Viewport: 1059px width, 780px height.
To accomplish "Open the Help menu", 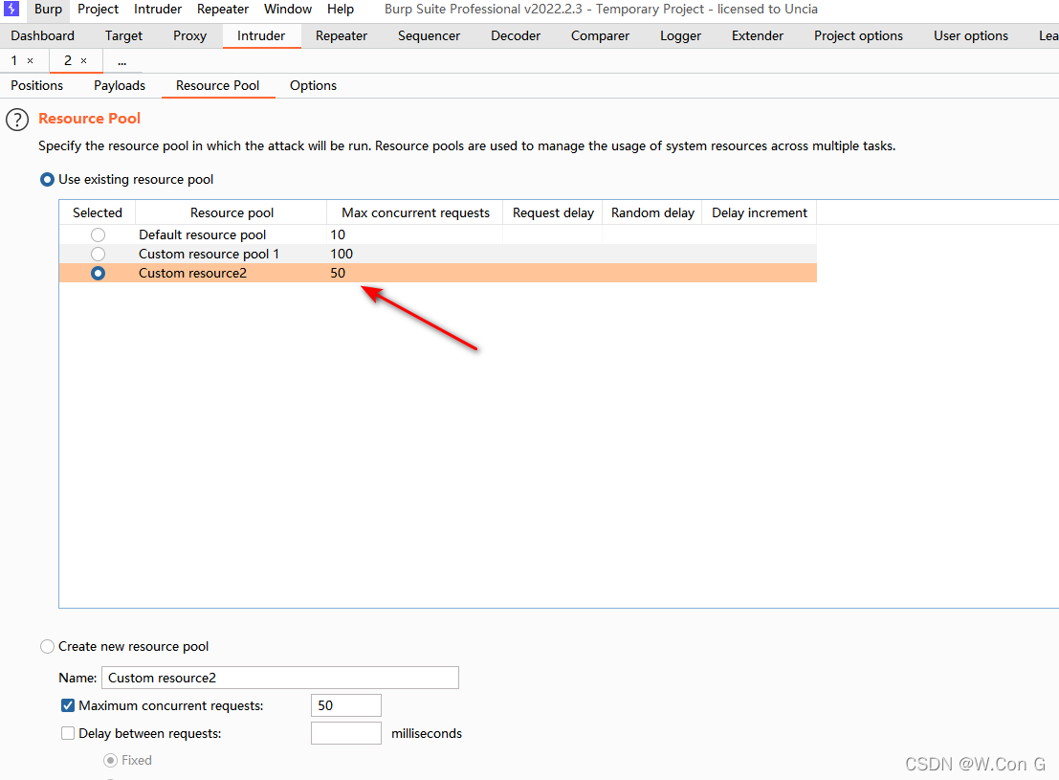I will (341, 9).
